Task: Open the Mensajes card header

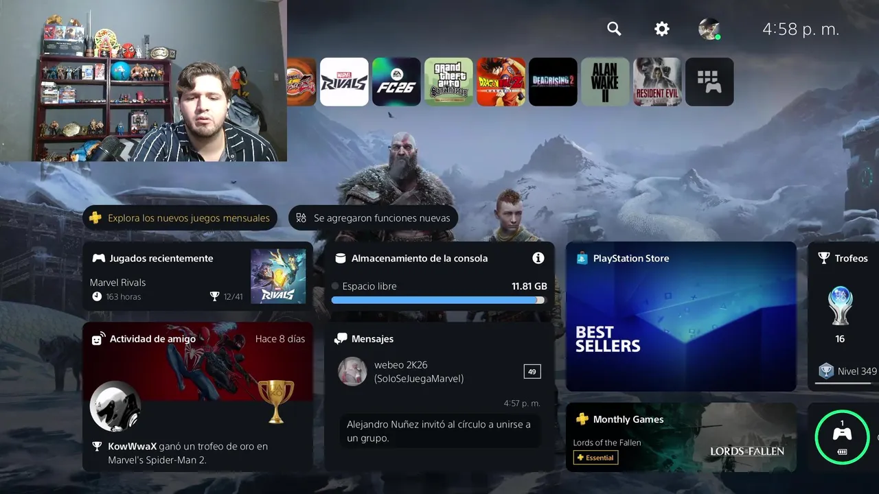Action: pos(364,339)
